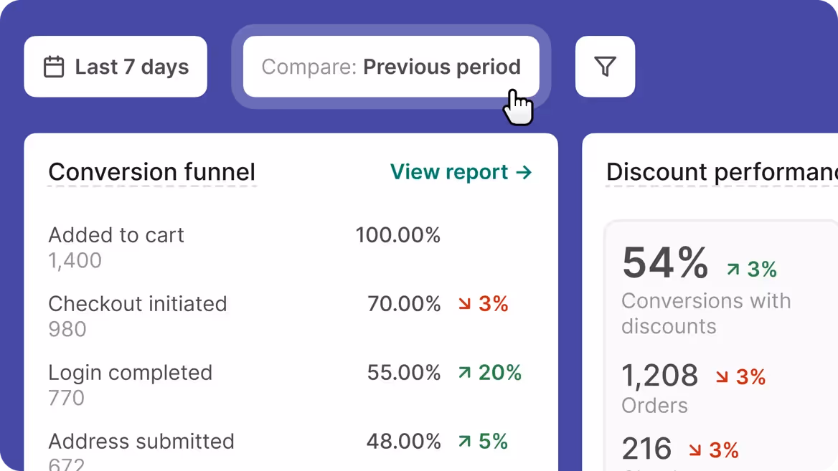Open the View report link
This screenshot has height=471, width=838.
(461, 172)
